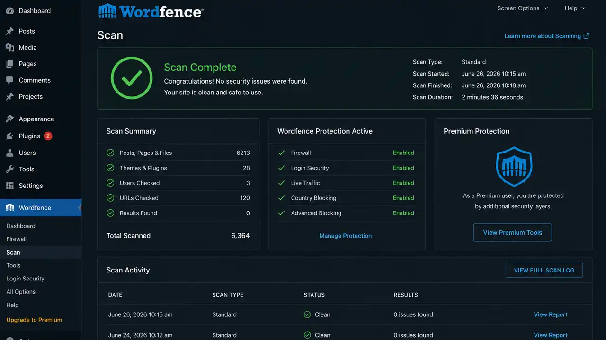The height and width of the screenshot is (340, 606).
Task: Click the Scan Complete heading
Action: (200, 68)
